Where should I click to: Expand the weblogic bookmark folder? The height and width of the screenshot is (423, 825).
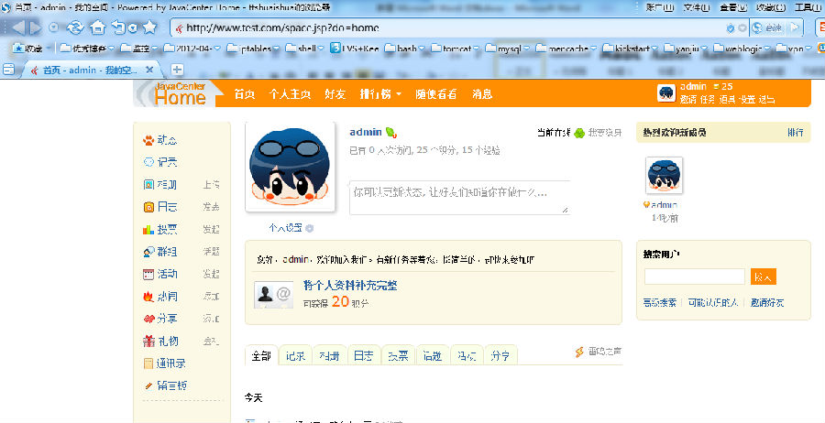(767, 49)
